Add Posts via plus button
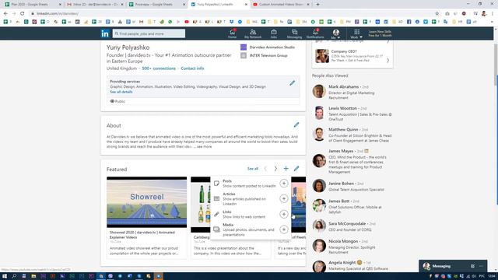Image resolution: width=498 pixels, height=280 pixels. (283, 184)
